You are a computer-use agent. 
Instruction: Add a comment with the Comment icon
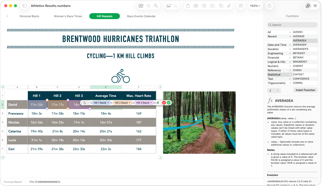241,6
